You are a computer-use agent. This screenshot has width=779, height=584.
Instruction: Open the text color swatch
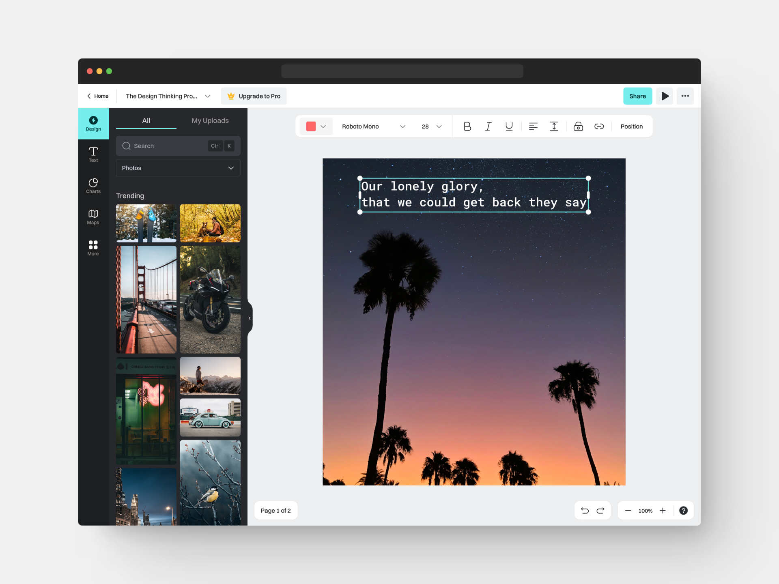click(x=311, y=127)
